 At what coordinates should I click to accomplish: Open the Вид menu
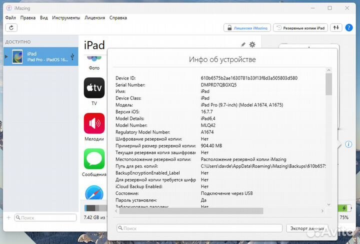click(44, 17)
